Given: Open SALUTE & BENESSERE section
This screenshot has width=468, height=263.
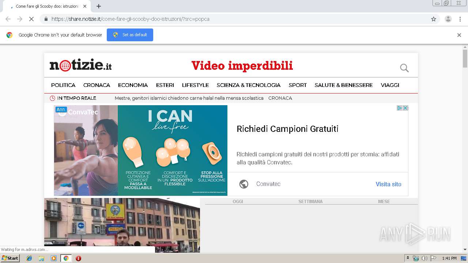Looking at the screenshot, I should [x=344, y=85].
